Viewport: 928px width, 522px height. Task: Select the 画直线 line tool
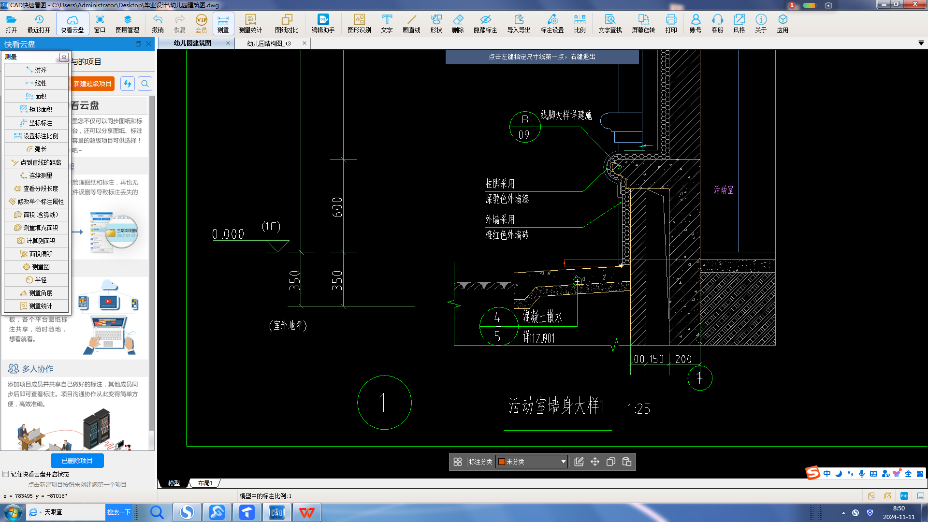point(411,23)
